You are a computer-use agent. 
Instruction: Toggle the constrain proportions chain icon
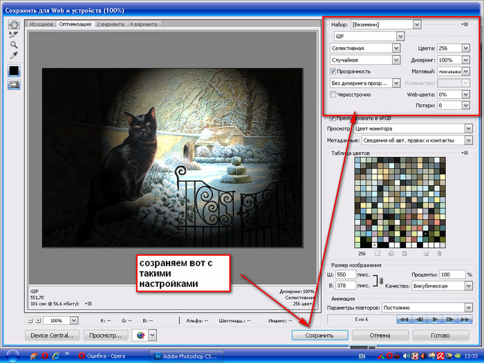click(381, 281)
